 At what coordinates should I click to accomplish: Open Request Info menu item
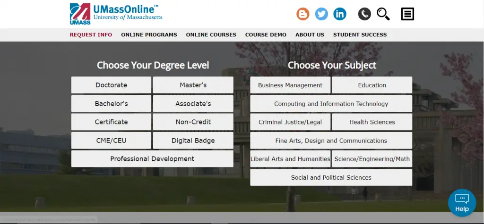[x=91, y=35]
